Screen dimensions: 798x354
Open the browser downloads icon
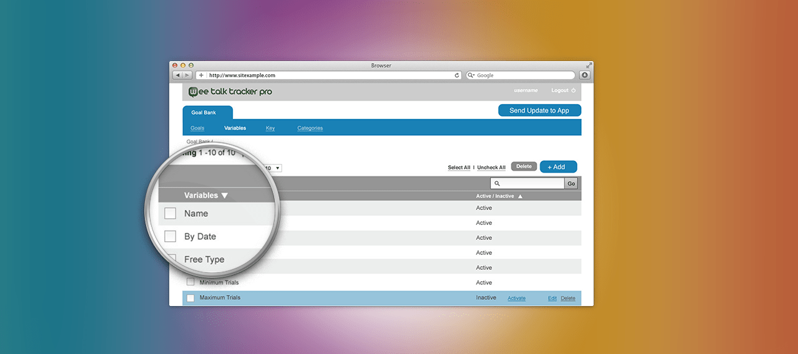[x=584, y=75]
